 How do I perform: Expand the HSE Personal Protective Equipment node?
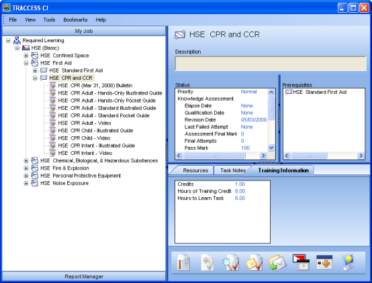[x=26, y=176]
